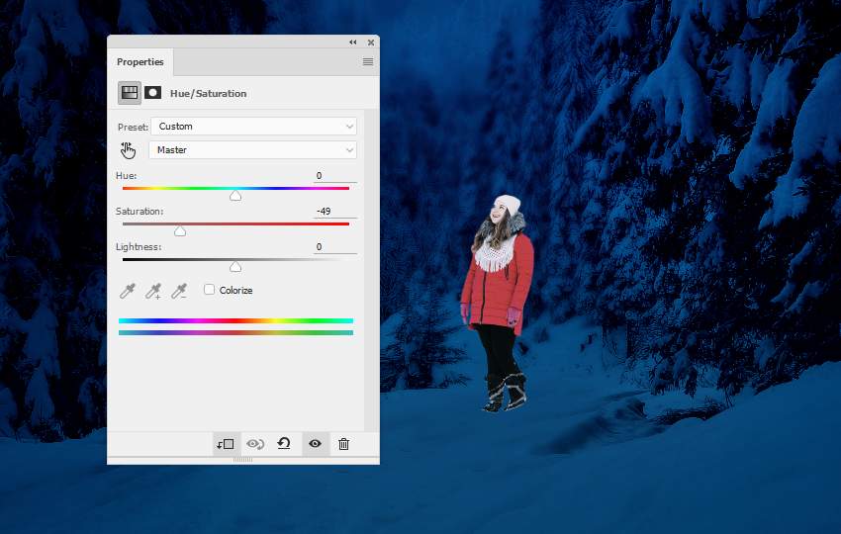841x534 pixels.
Task: Select the Properties tab
Action: coord(140,62)
